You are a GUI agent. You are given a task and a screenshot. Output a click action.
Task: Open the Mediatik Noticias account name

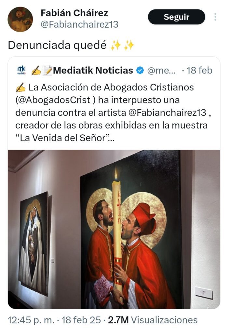(x=93, y=71)
